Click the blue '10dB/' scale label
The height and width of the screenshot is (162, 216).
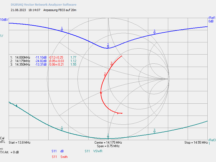(4, 20)
